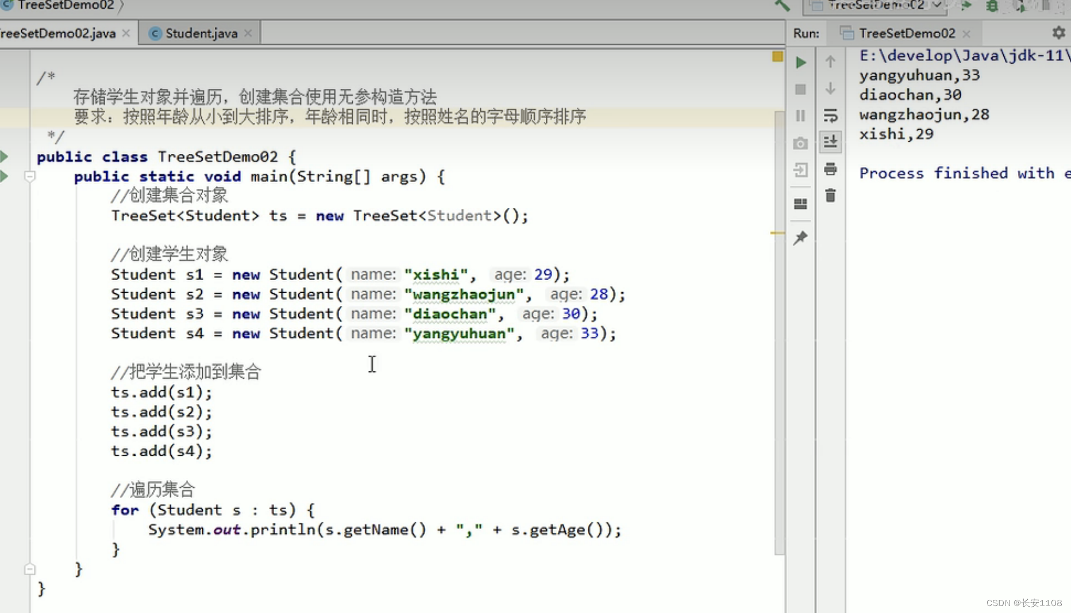Click console output line xishi,29
Viewport: 1071px width, 613px height.
[x=896, y=134]
